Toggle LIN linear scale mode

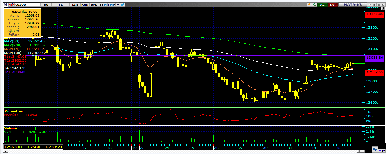pos(75,5)
